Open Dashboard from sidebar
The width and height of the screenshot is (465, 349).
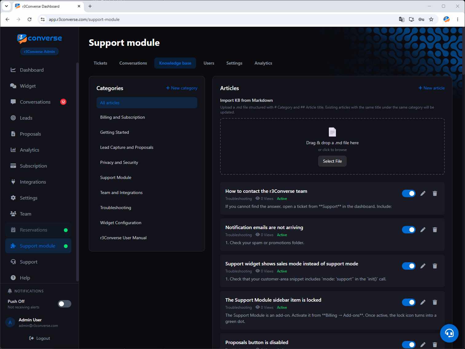click(38, 70)
